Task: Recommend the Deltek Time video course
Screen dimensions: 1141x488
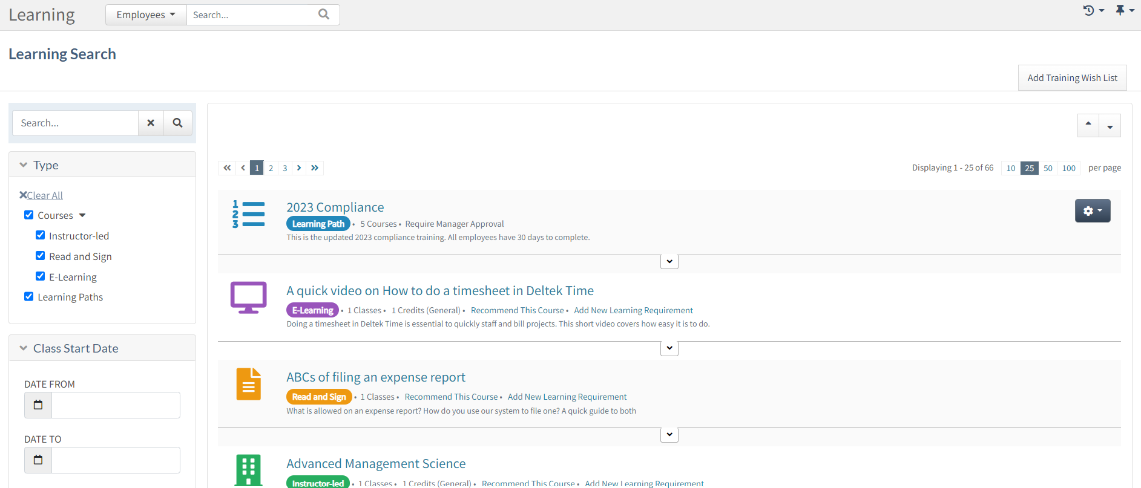Action: [518, 310]
